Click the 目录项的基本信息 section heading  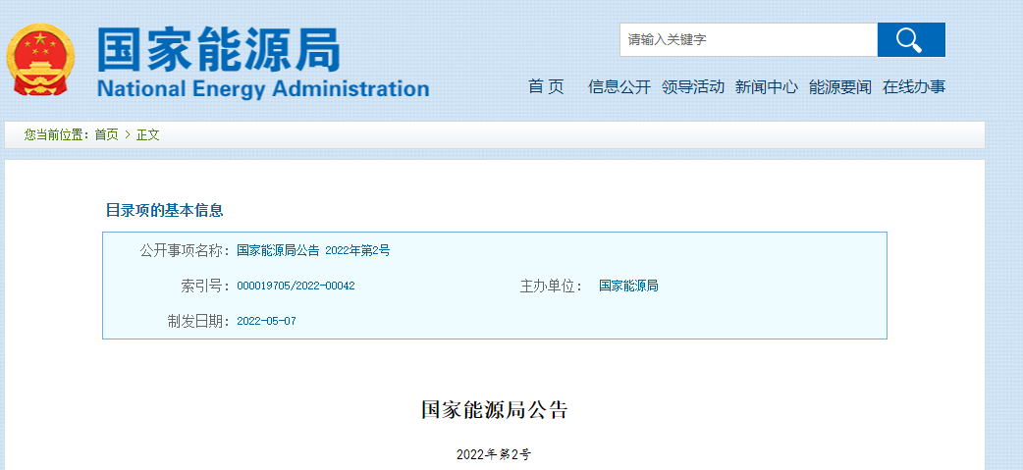pos(164,210)
